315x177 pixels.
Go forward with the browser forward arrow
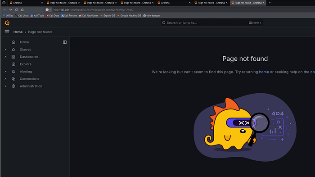click(10, 9)
